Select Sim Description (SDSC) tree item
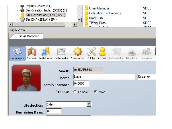The image size is (172, 129). 46,15
